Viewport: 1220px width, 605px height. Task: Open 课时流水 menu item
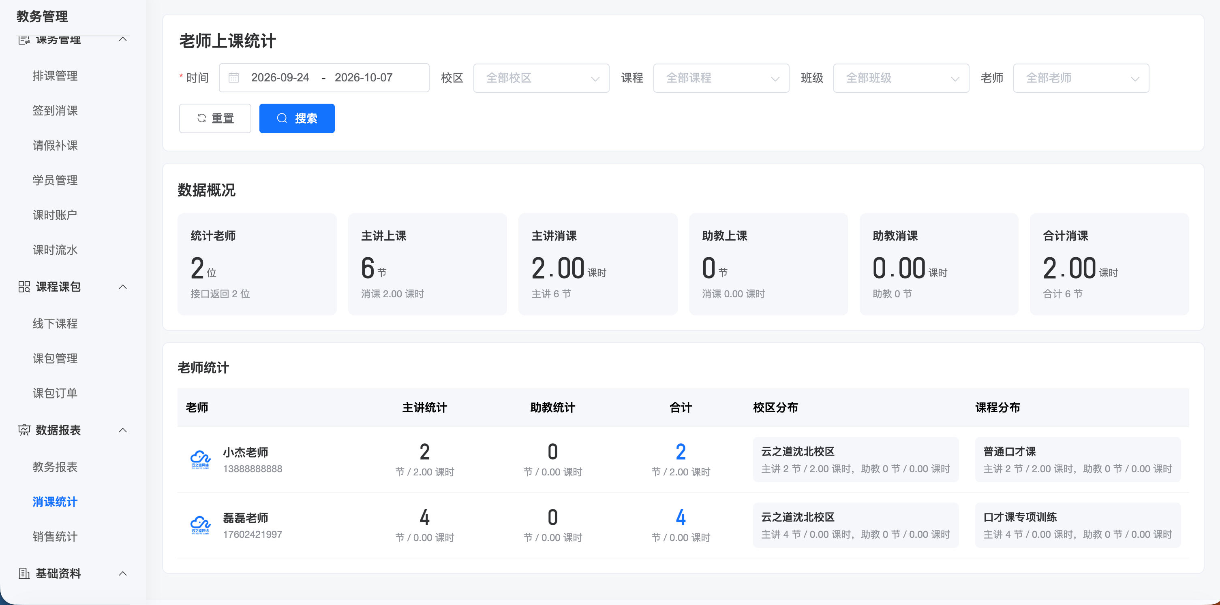click(55, 250)
